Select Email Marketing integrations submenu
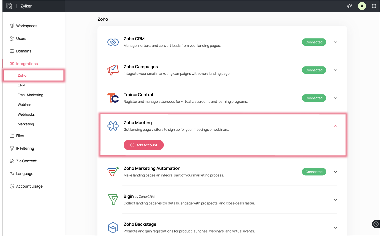 [30, 95]
